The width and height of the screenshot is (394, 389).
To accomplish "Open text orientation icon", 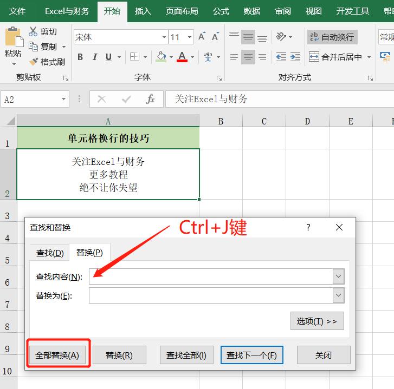I will click(281, 37).
